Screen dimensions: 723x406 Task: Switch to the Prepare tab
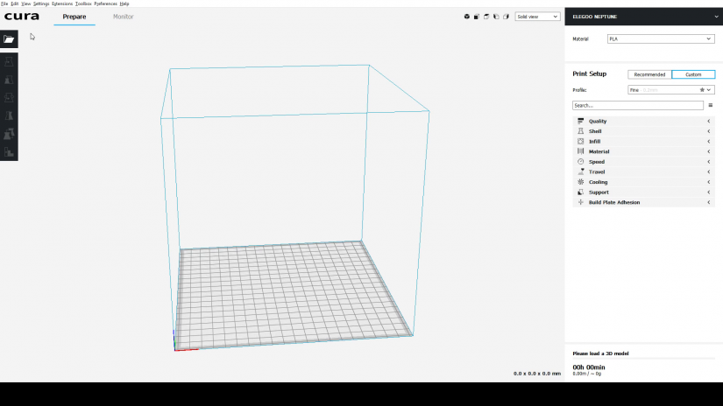pos(74,17)
